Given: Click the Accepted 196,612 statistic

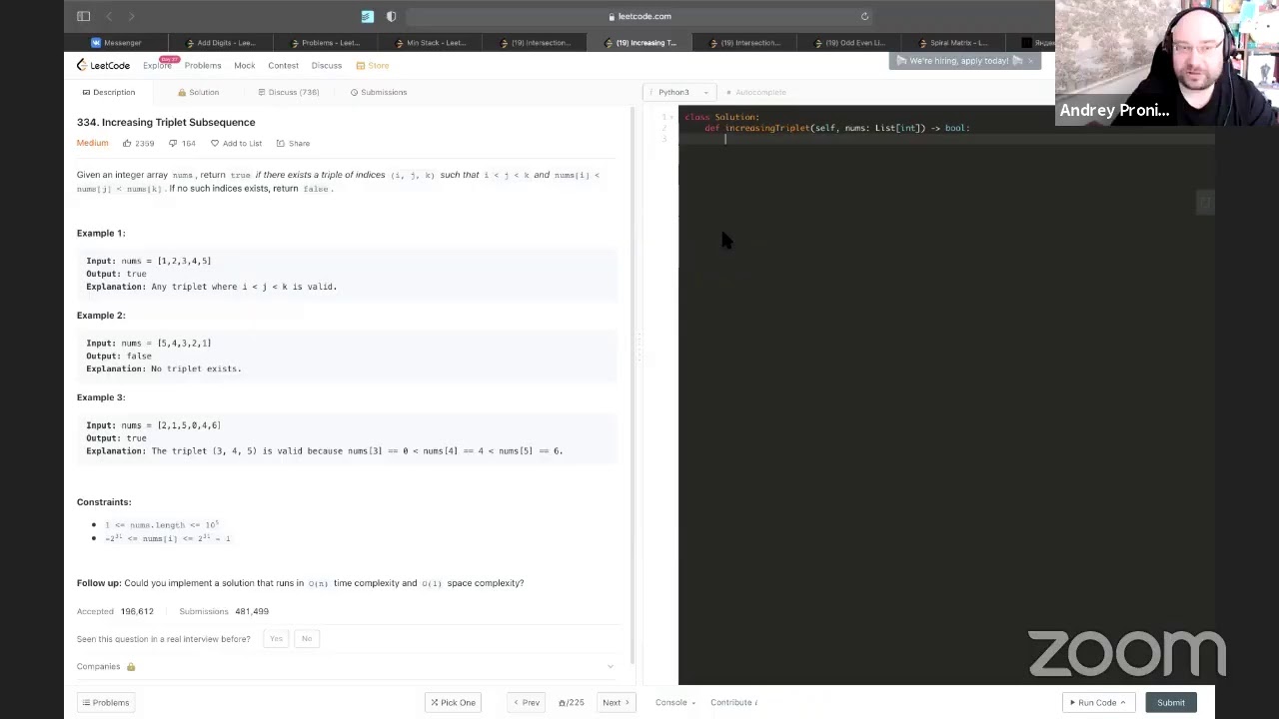Looking at the screenshot, I should [x=115, y=611].
